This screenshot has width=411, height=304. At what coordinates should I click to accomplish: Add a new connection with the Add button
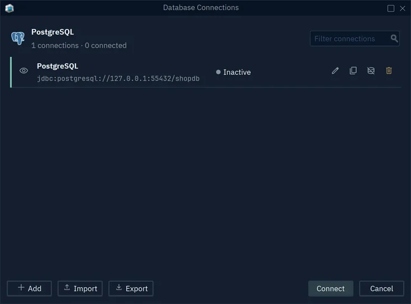tap(30, 288)
